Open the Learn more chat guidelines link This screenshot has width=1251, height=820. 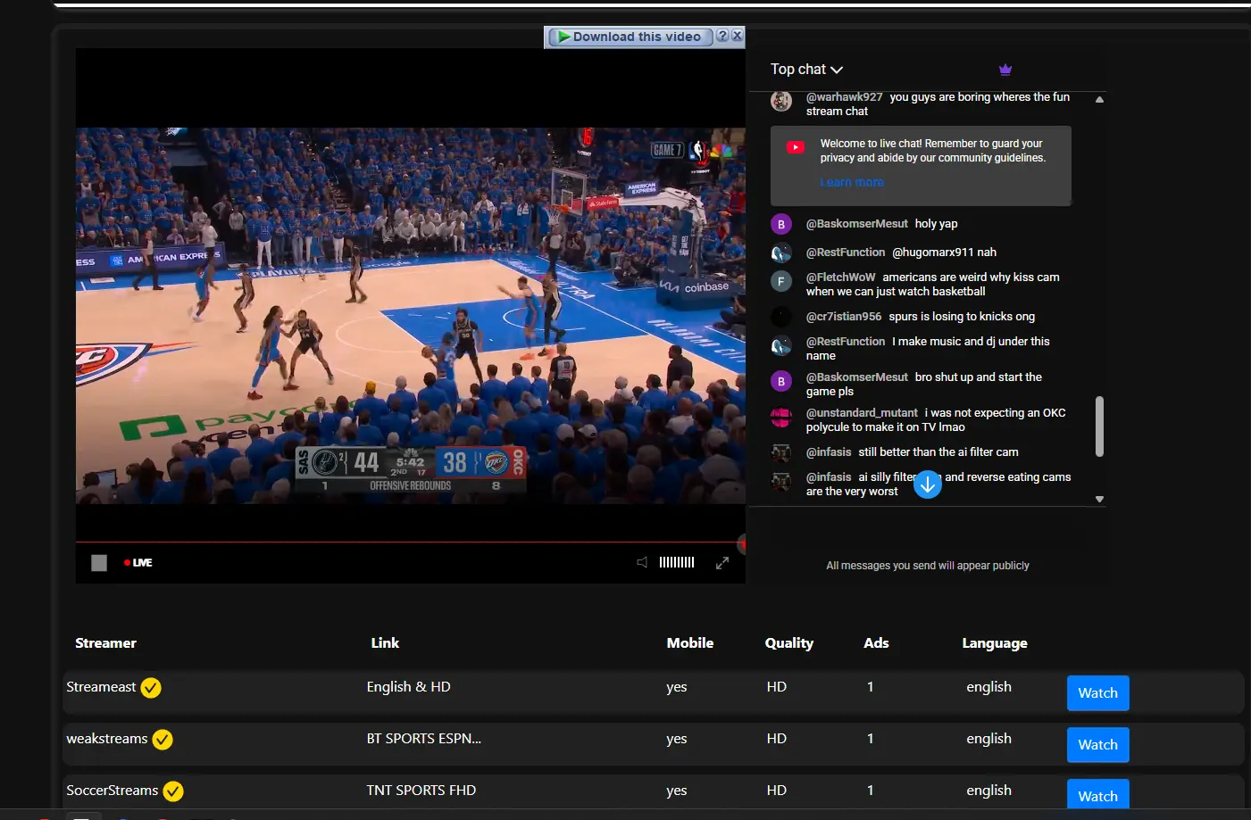852,182
